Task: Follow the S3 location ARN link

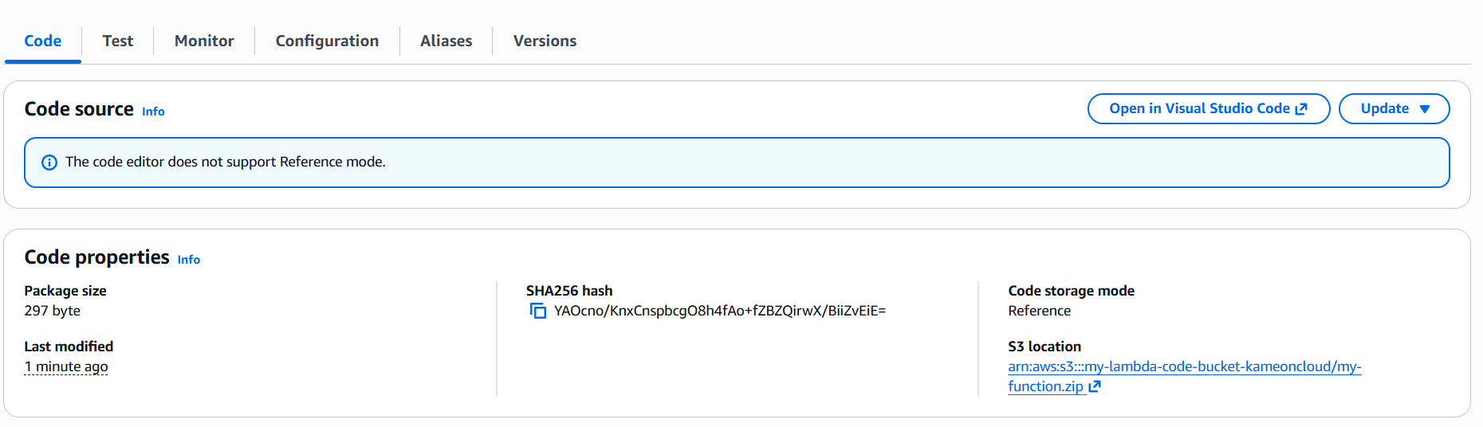Action: 1184,376
